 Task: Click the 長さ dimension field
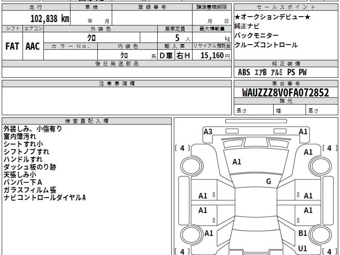click(254, 110)
